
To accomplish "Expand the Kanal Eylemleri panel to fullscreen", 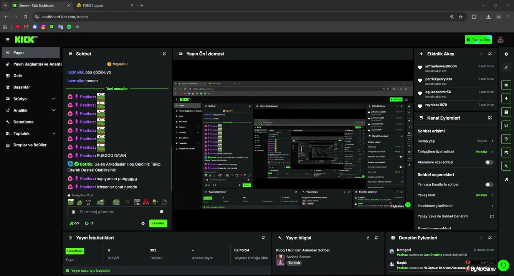I will 490,118.
